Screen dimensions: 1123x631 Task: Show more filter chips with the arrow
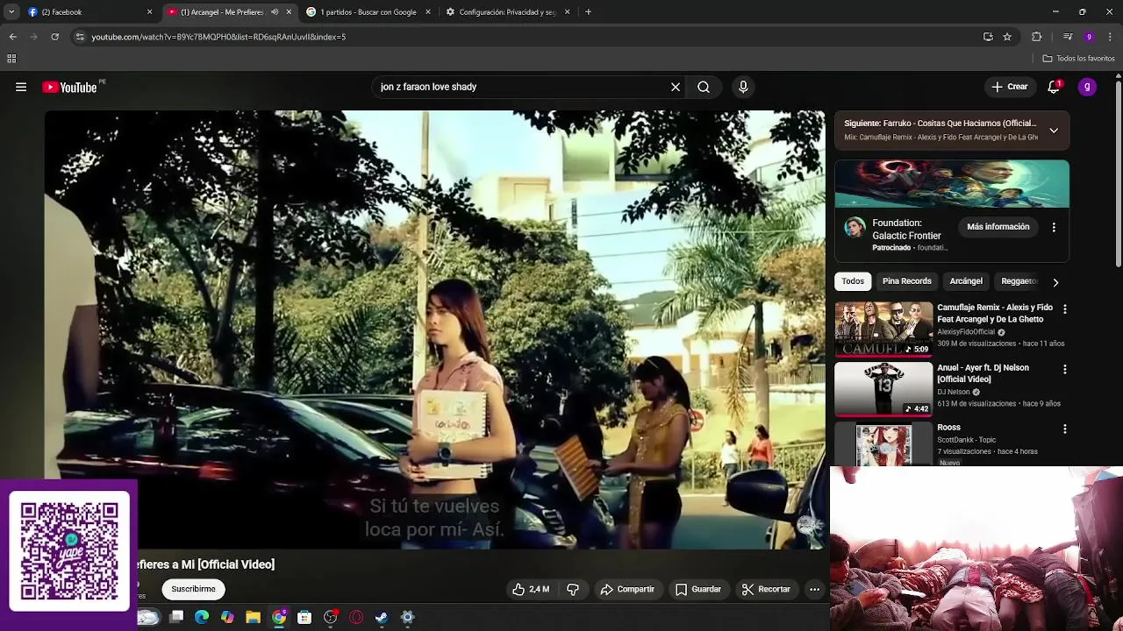click(x=1055, y=282)
